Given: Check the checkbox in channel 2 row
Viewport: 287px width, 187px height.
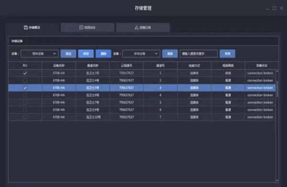Looking at the screenshot, I should click(x=25, y=81).
